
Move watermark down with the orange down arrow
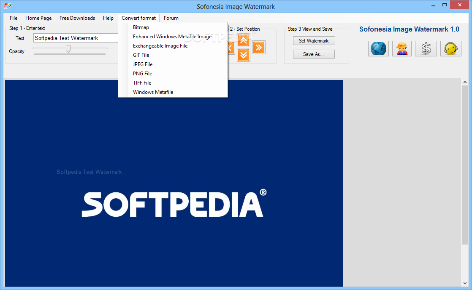(244, 55)
